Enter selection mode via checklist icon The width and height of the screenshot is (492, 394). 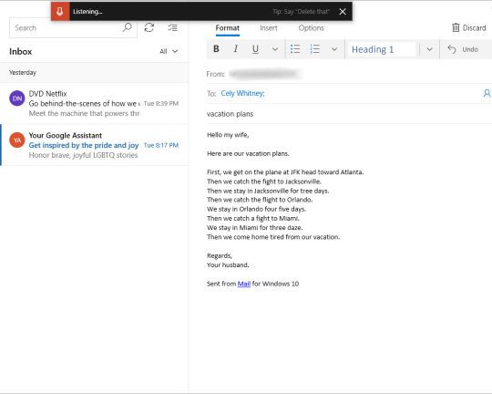172,27
